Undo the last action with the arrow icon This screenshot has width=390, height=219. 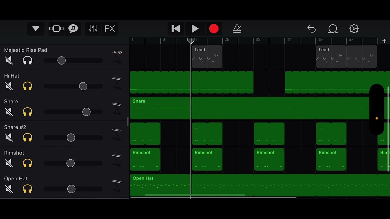coord(311,29)
